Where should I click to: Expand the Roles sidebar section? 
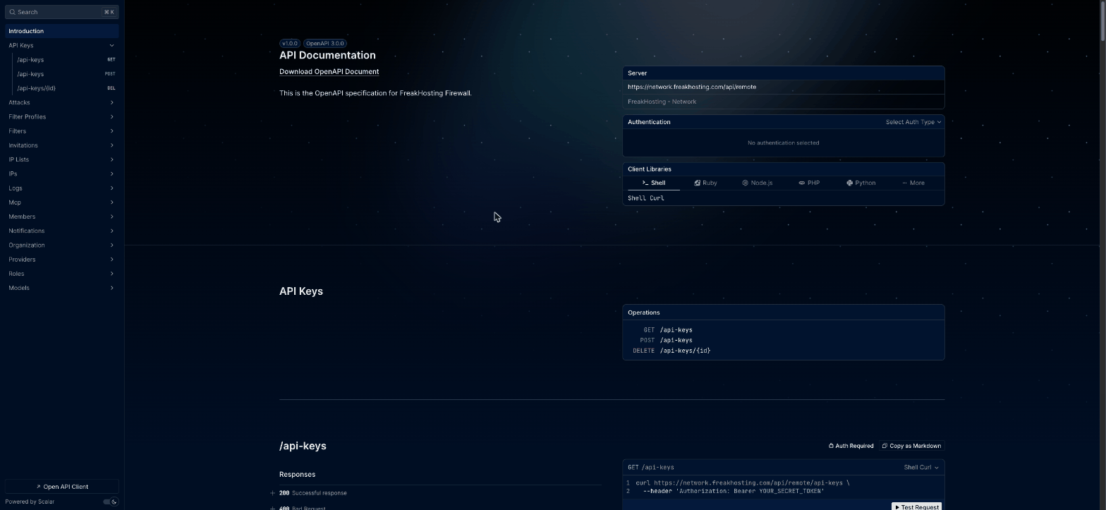pyautogui.click(x=62, y=274)
